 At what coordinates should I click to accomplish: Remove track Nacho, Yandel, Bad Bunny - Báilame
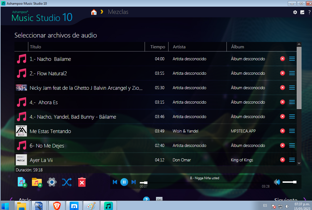(x=283, y=116)
